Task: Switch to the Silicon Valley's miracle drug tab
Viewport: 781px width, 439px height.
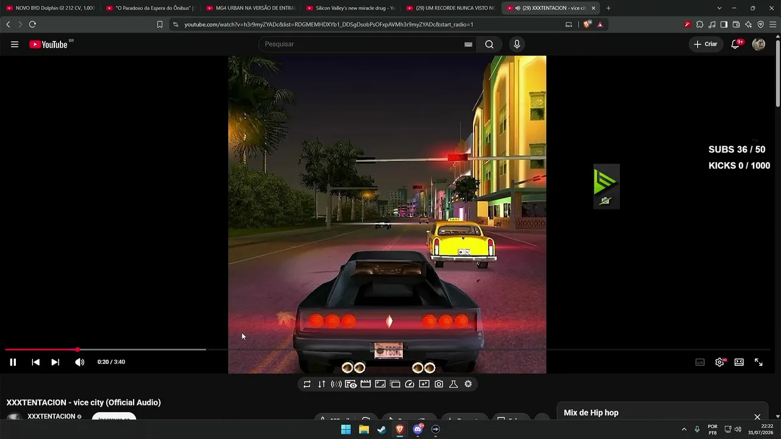Action: click(350, 8)
